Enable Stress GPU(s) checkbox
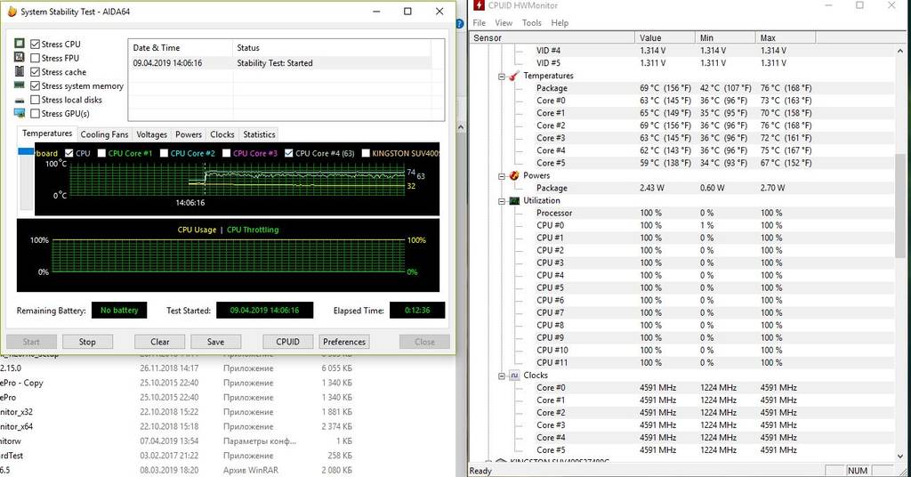 pos(35,114)
